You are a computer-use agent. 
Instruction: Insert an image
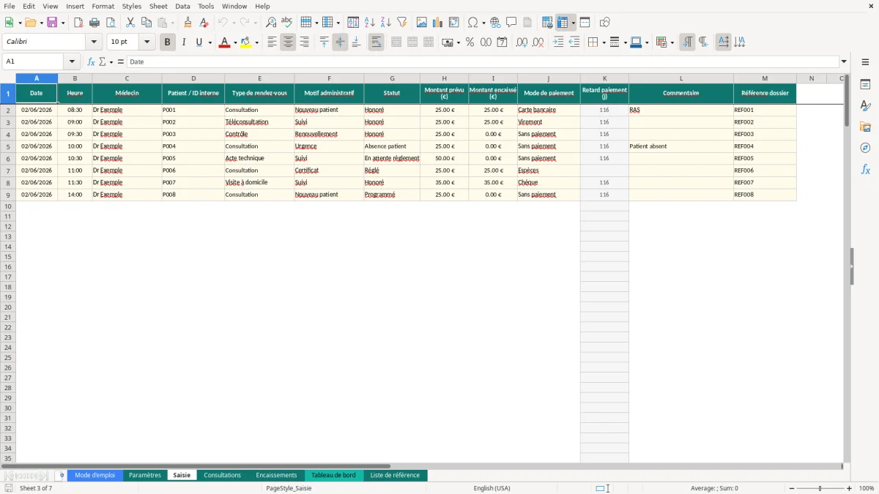click(x=421, y=23)
